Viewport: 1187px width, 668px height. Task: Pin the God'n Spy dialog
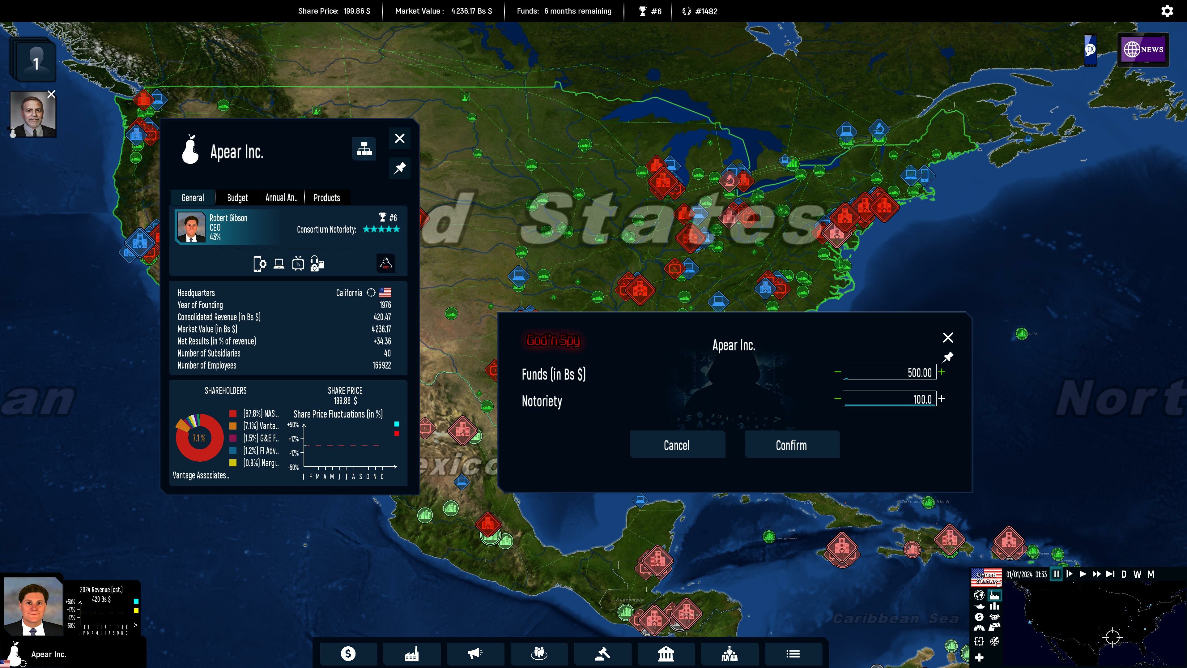948,357
